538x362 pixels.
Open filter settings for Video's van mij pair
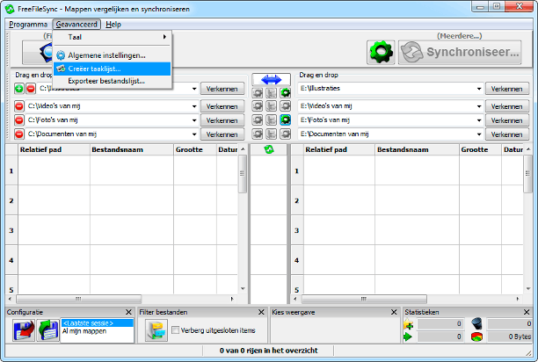pos(271,106)
